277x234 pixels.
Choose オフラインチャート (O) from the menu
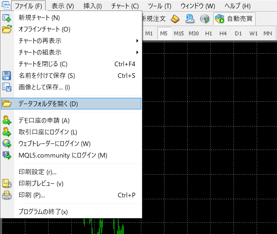click(71, 29)
